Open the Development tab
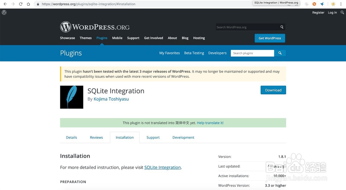 pyautogui.click(x=183, y=137)
